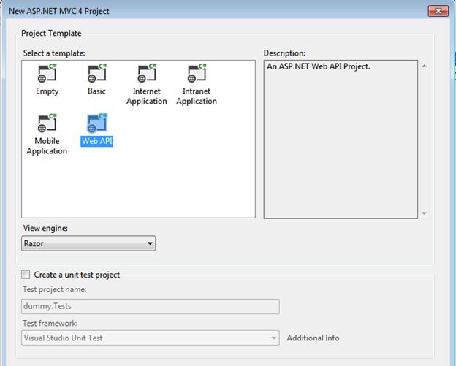Select the Web API template icon
This screenshot has width=456, height=366.
[x=97, y=123]
